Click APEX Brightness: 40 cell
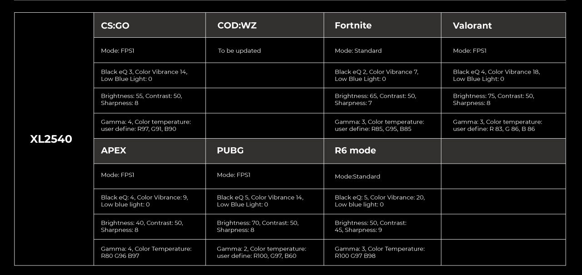 [150, 227]
